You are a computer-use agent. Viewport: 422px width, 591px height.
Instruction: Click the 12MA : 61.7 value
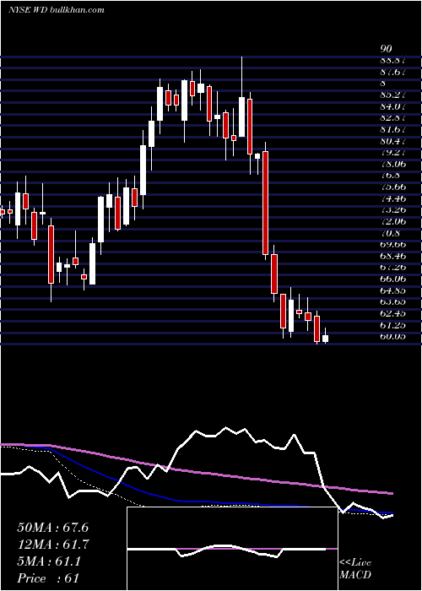pyautogui.click(x=53, y=545)
